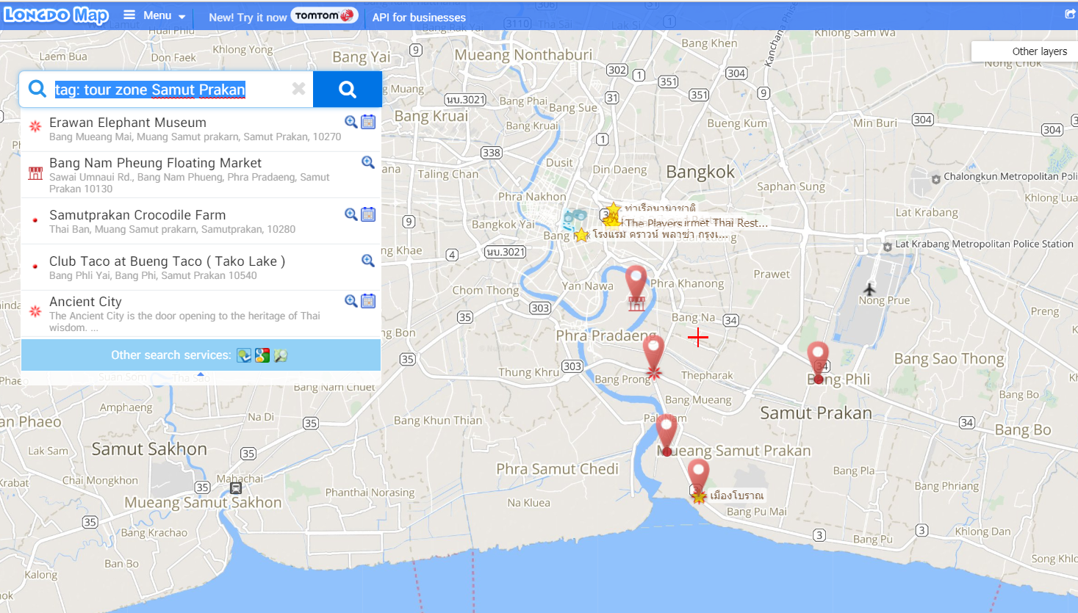
Task: Select Club Taco at Bueng Taco result
Action: tap(201, 267)
